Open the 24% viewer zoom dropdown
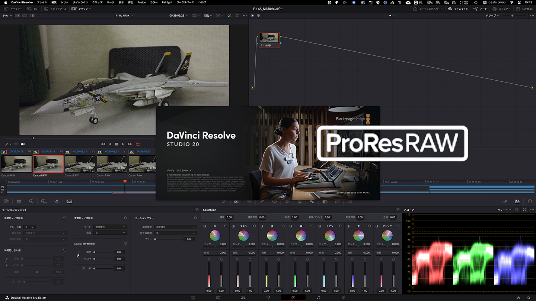The image size is (536, 301). [x=7, y=16]
